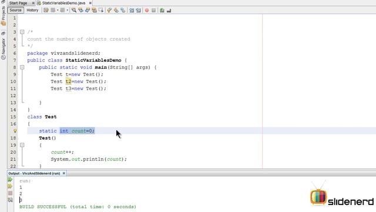Click the Last Edit toolbar icon
The height and width of the screenshot is (212, 376).
46,11
